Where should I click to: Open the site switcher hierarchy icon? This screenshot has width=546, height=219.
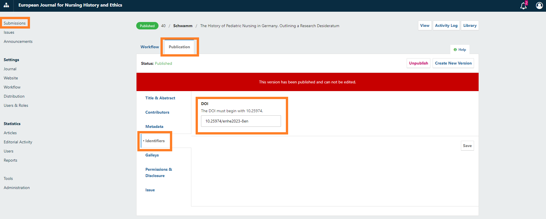[x=6, y=5]
